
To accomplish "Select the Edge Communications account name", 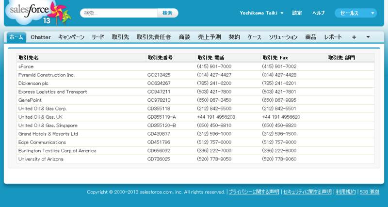I will 42,142.
